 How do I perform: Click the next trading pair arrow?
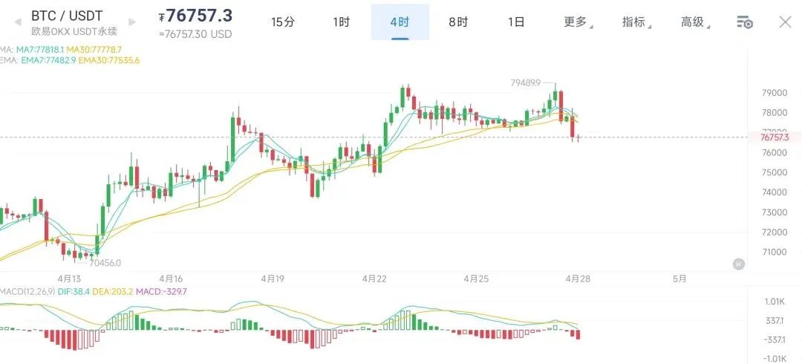tap(133, 23)
